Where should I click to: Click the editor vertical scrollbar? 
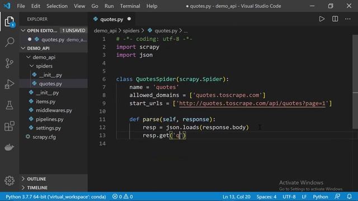pyautogui.click(x=355, y=82)
